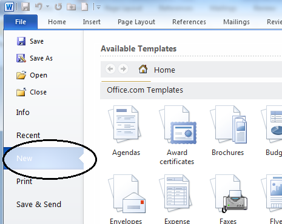
Task: Open the File tab
Action: (x=21, y=22)
